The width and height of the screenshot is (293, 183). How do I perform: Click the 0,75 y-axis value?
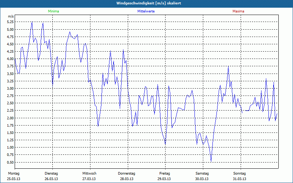[x=11, y=155]
